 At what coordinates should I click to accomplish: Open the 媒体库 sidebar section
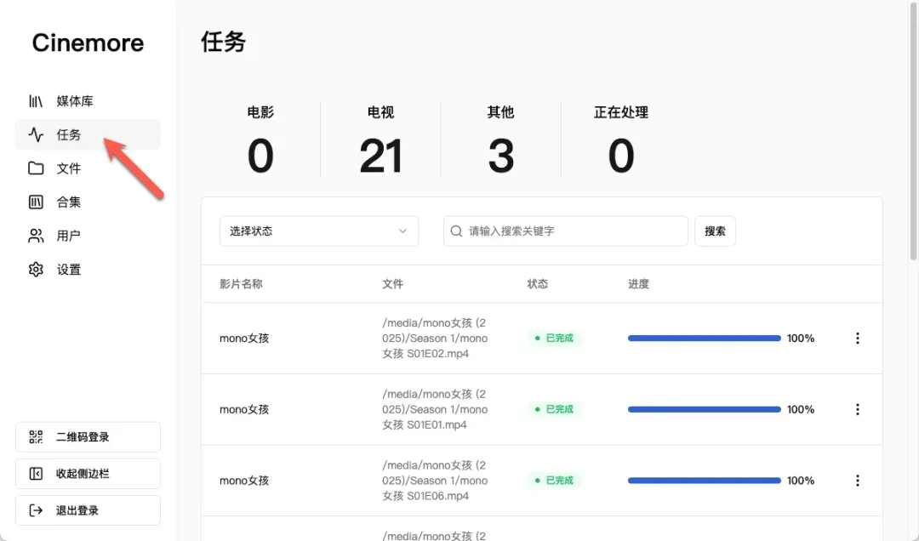pyautogui.click(x=36, y=100)
